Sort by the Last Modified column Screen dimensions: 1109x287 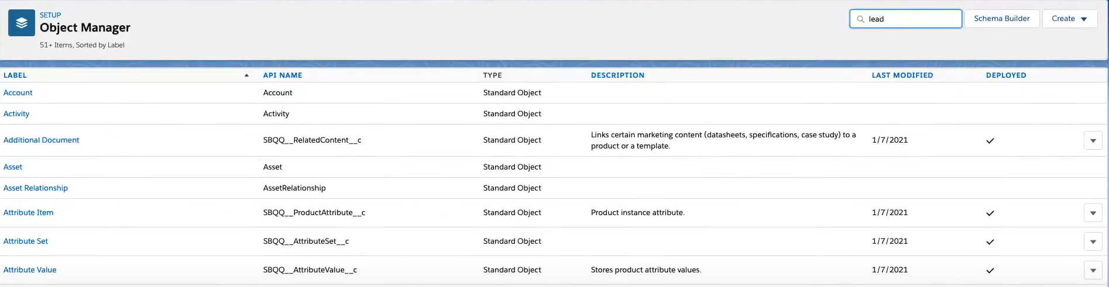[x=902, y=75]
